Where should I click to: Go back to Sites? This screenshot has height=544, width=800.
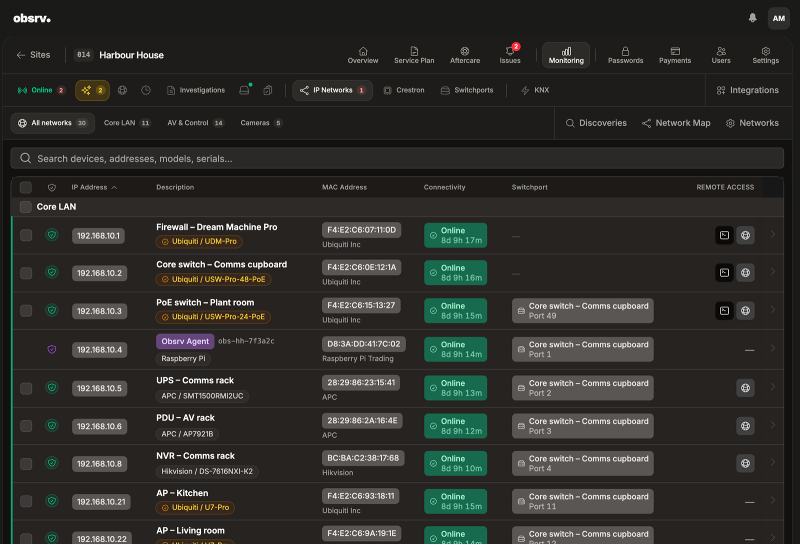pos(33,55)
